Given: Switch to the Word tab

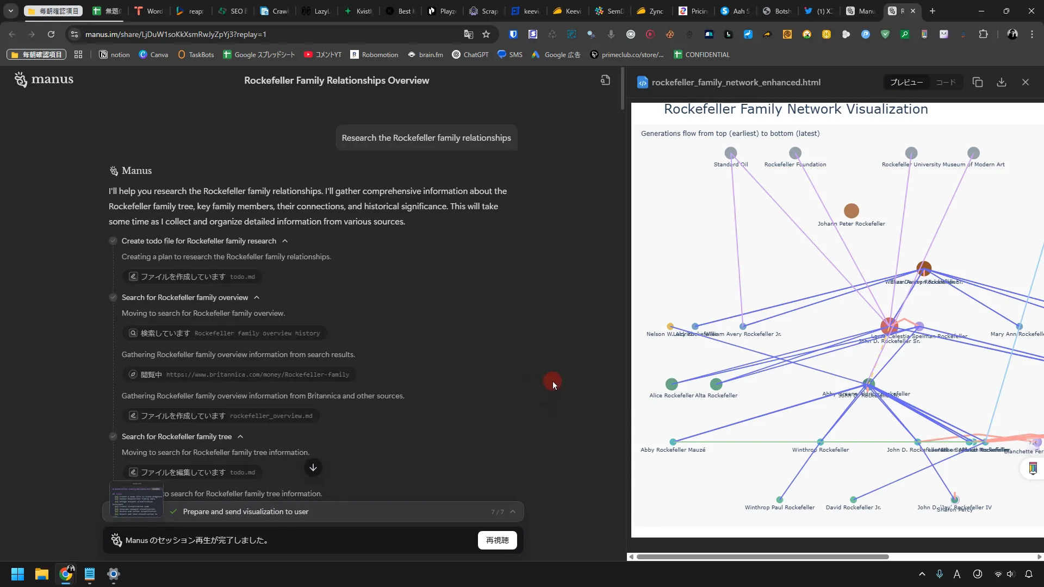Looking at the screenshot, I should click(148, 11).
